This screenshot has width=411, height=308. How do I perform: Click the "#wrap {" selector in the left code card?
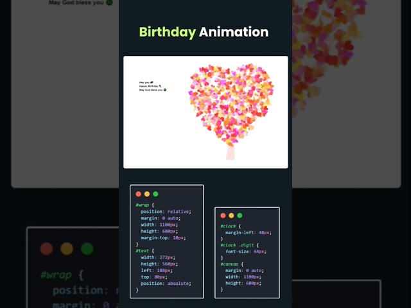pyautogui.click(x=145, y=205)
